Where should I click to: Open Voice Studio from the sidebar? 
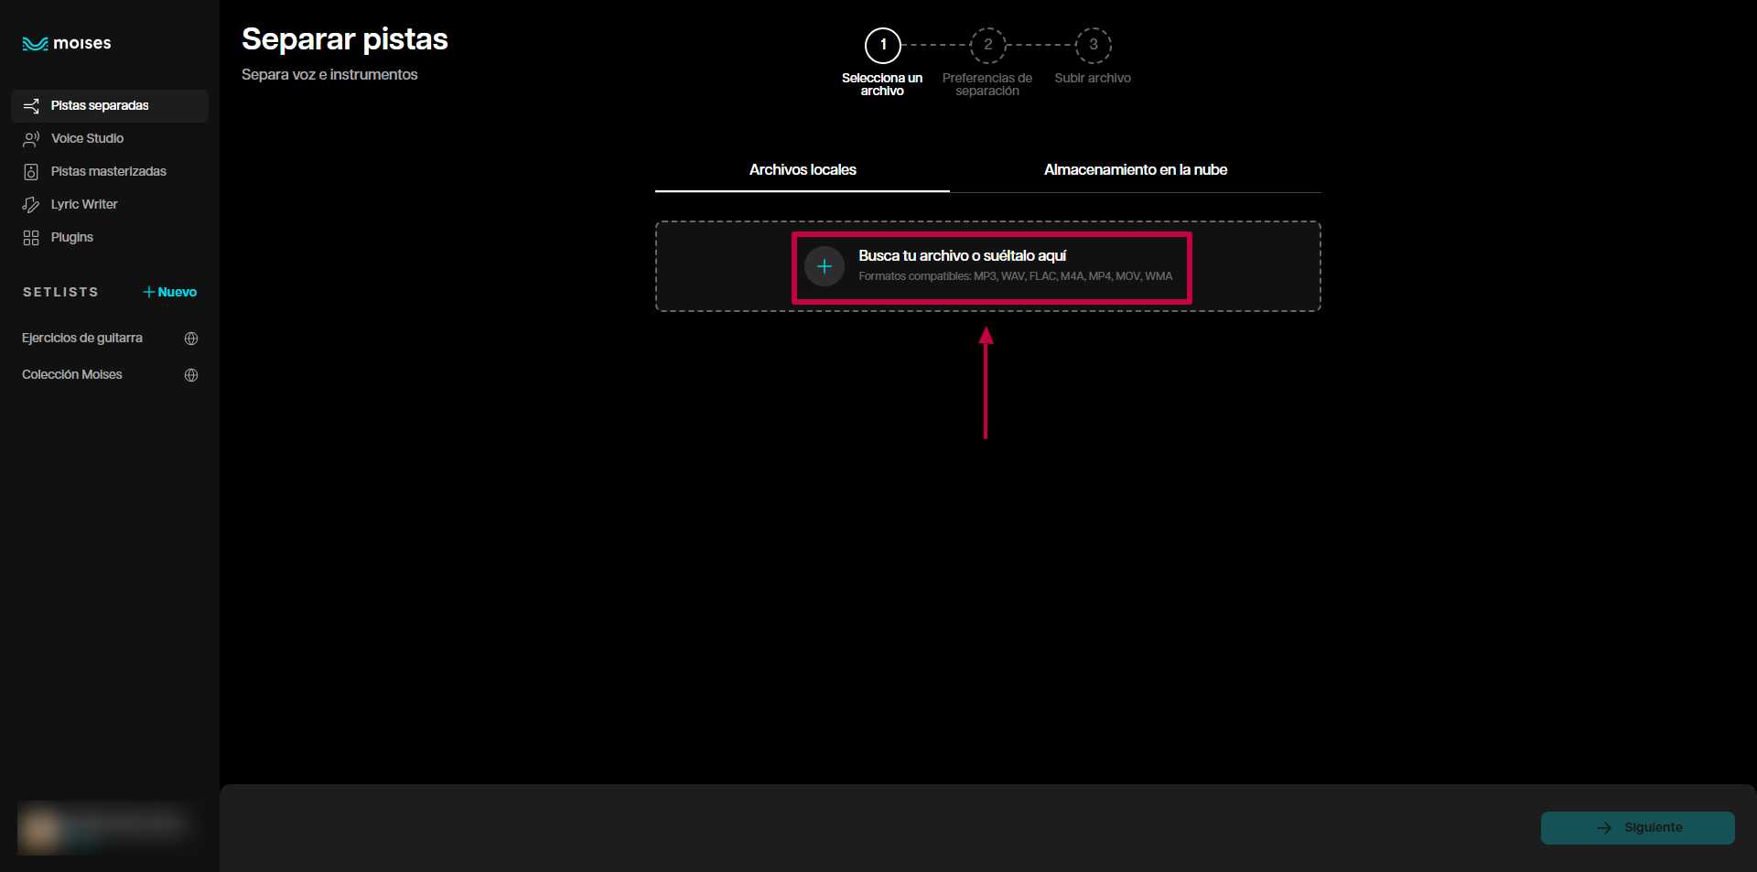[x=87, y=138]
